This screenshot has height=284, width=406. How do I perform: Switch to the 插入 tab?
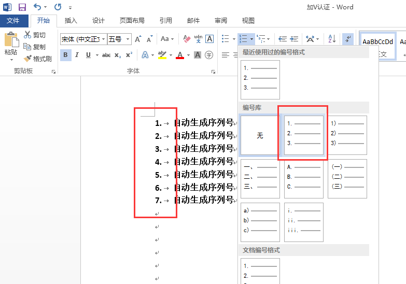(x=71, y=21)
